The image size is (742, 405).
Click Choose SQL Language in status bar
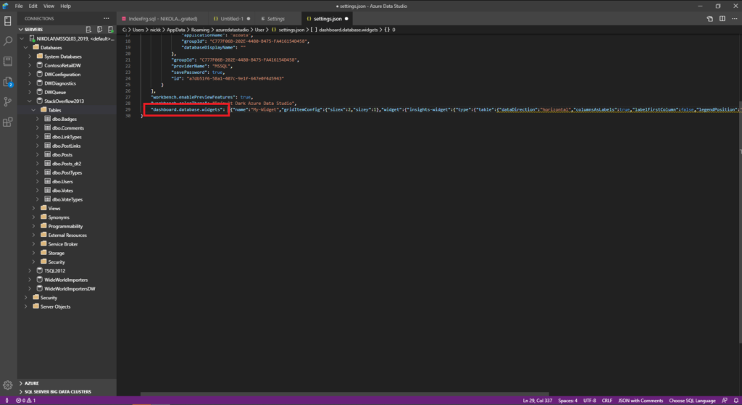pyautogui.click(x=692, y=401)
